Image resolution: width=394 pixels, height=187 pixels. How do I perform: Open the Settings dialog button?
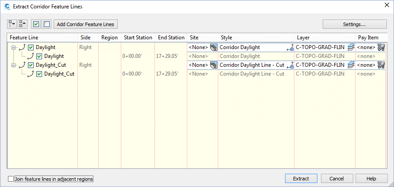click(x=354, y=24)
